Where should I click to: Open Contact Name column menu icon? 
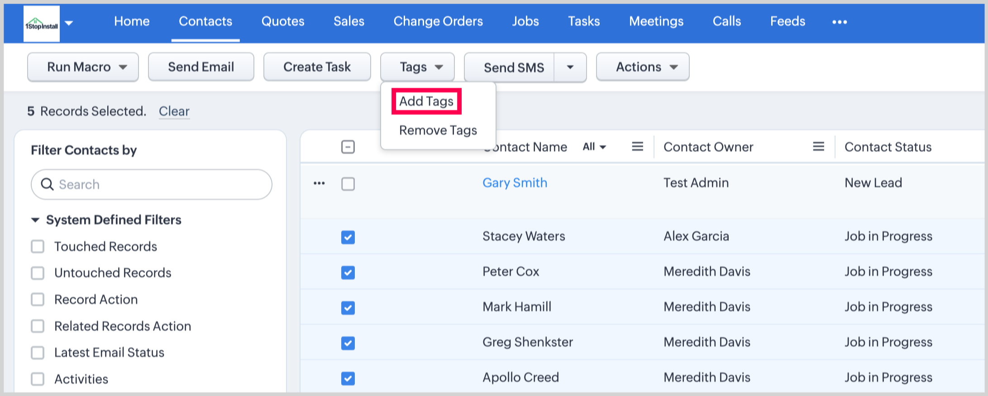point(637,147)
